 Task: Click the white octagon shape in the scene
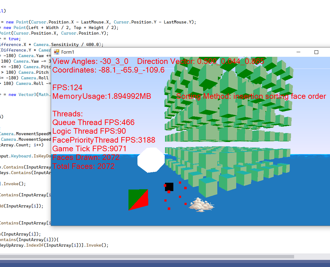(x=151, y=160)
